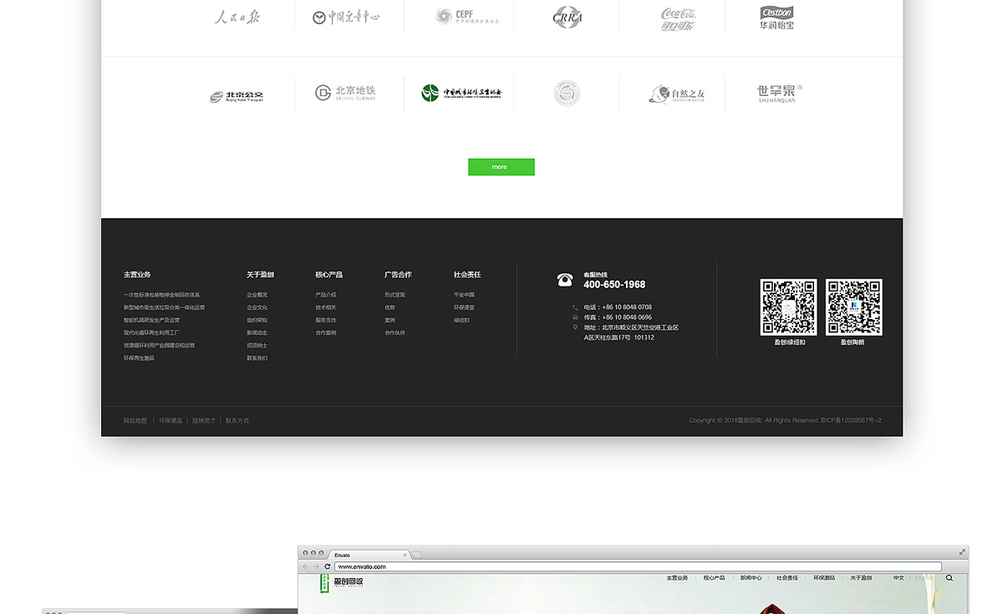Open footer link 新型城市级生活垃圾分类一体化运营
This screenshot has width=1003, height=614.
[165, 307]
